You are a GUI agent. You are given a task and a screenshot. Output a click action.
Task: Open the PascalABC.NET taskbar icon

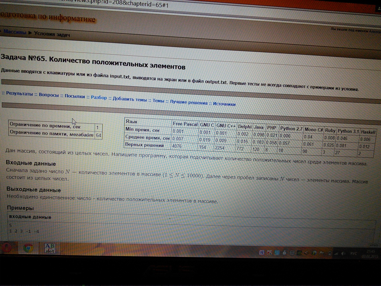[50, 248]
